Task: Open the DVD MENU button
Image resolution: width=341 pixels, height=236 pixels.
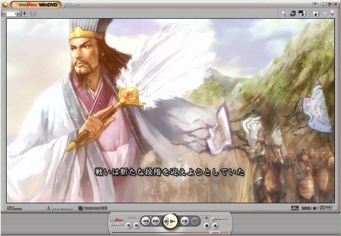Action: coord(132,218)
